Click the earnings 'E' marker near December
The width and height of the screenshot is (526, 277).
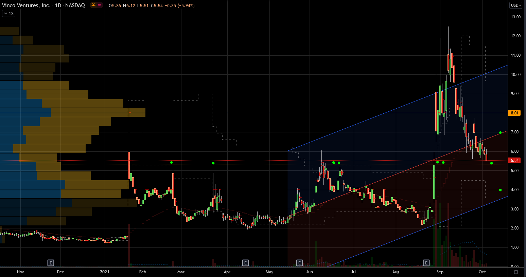pyautogui.click(x=51, y=263)
